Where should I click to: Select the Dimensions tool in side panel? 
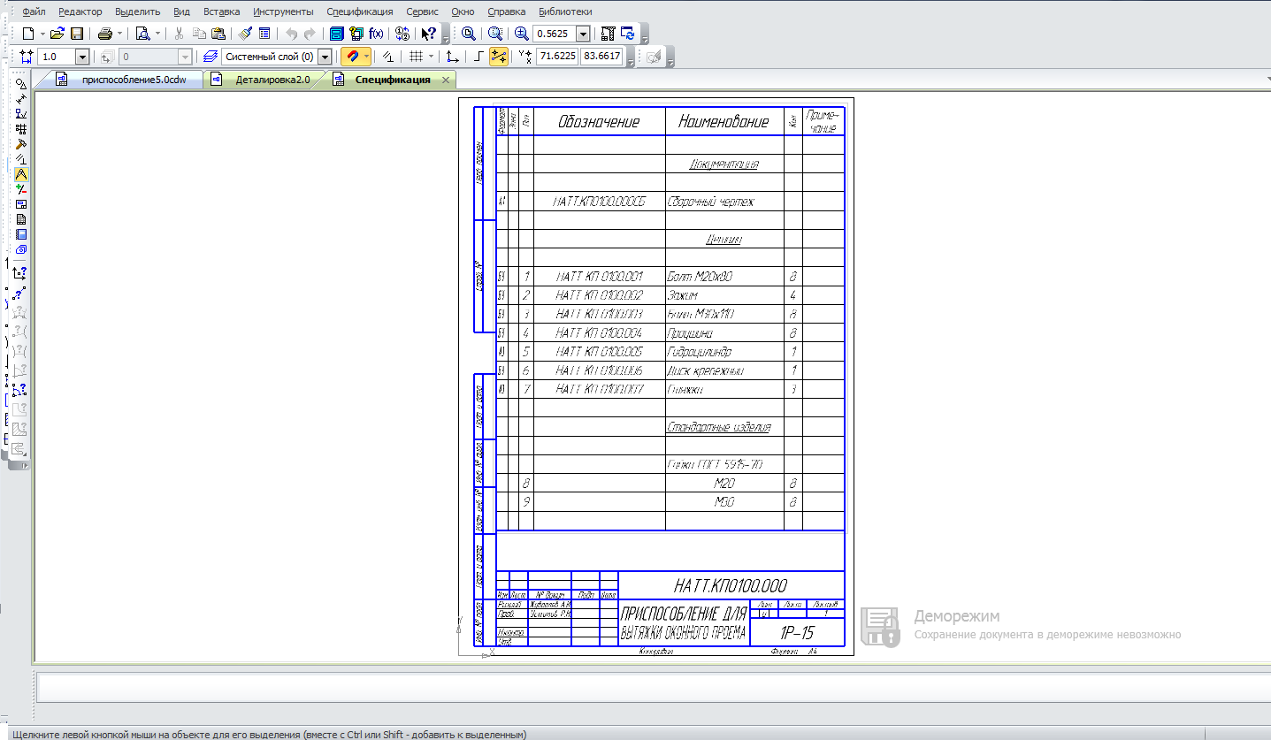(x=21, y=99)
